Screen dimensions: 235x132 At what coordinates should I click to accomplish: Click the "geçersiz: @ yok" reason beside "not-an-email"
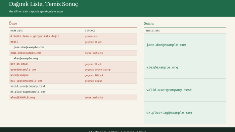(93, 64)
